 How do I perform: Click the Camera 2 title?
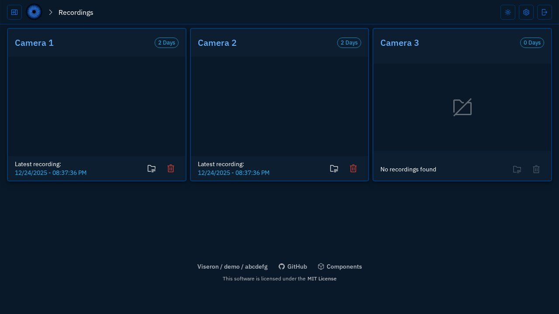coord(217,43)
